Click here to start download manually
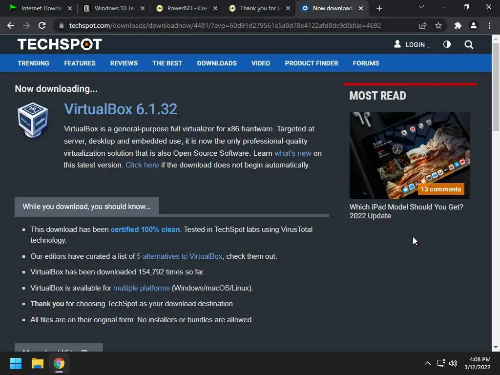The image size is (500, 375). (142, 165)
